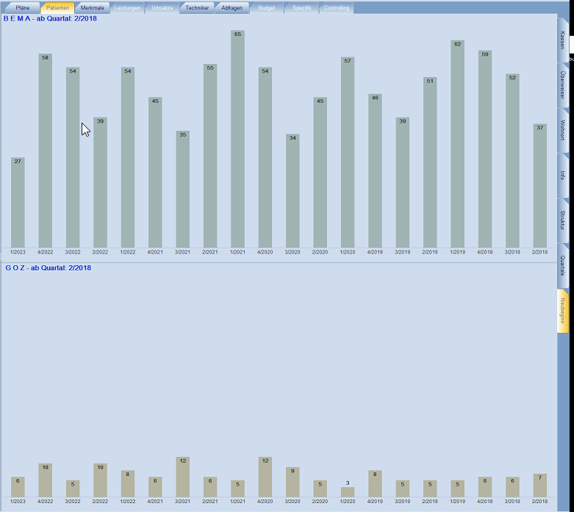
Task: Open the Merkmale tab
Action: click(92, 7)
